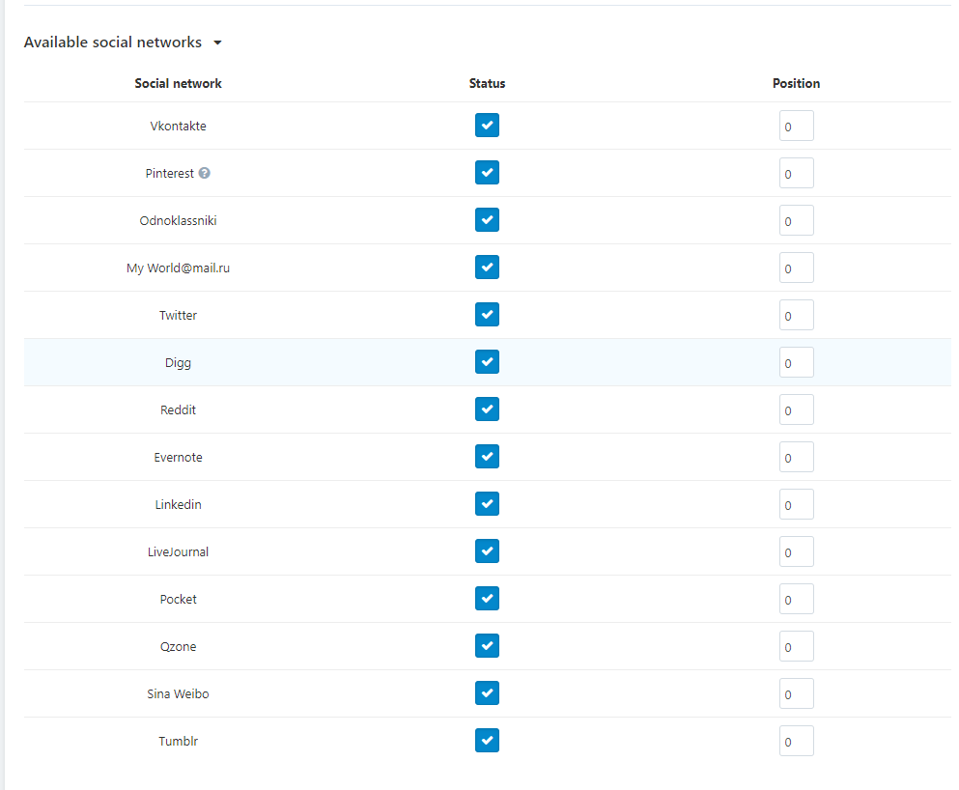Image resolution: width=959 pixels, height=790 pixels.
Task: Uncheck the Pocket status checkbox
Action: click(x=487, y=599)
